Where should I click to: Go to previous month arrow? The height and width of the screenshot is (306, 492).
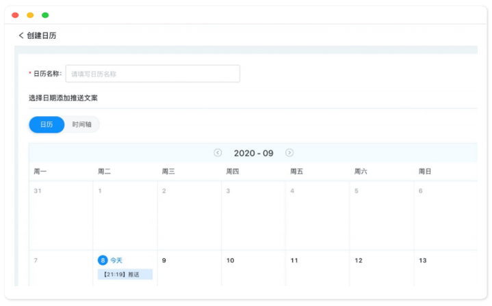(x=218, y=153)
